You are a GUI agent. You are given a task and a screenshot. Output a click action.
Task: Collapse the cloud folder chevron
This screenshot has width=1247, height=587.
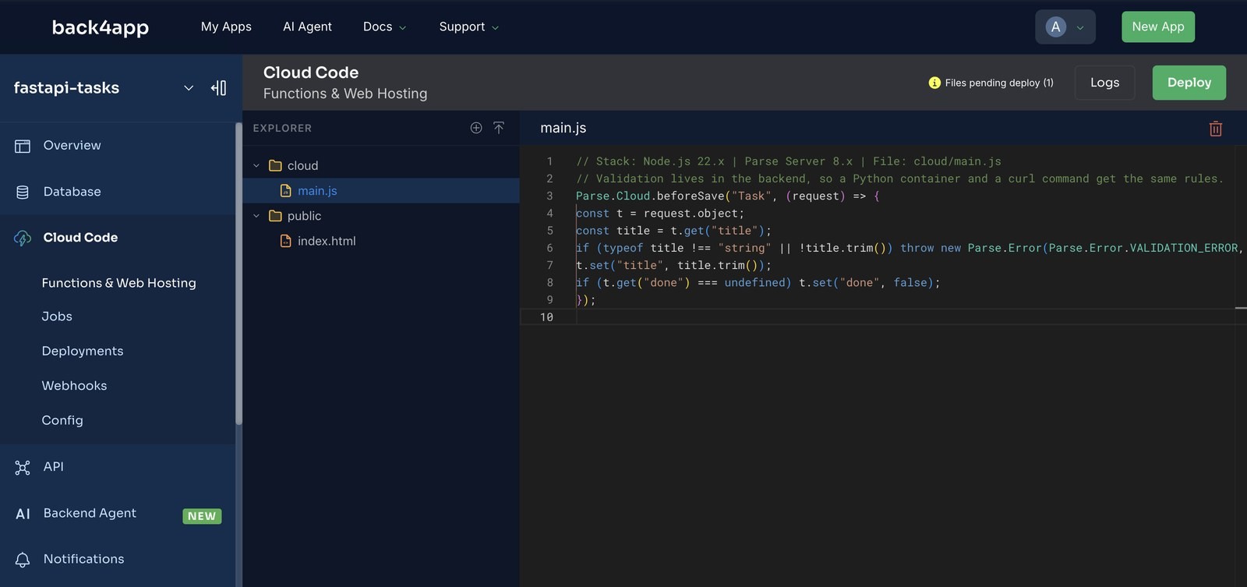(x=256, y=166)
